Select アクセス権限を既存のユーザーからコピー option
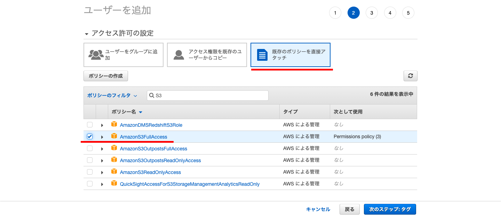 coord(207,55)
